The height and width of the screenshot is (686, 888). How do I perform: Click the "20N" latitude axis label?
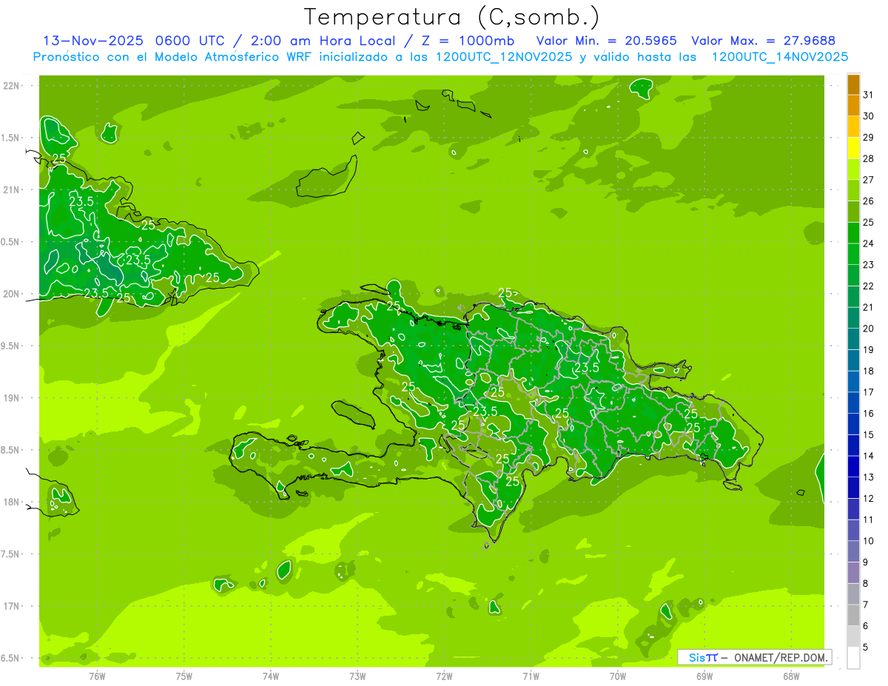13,294
